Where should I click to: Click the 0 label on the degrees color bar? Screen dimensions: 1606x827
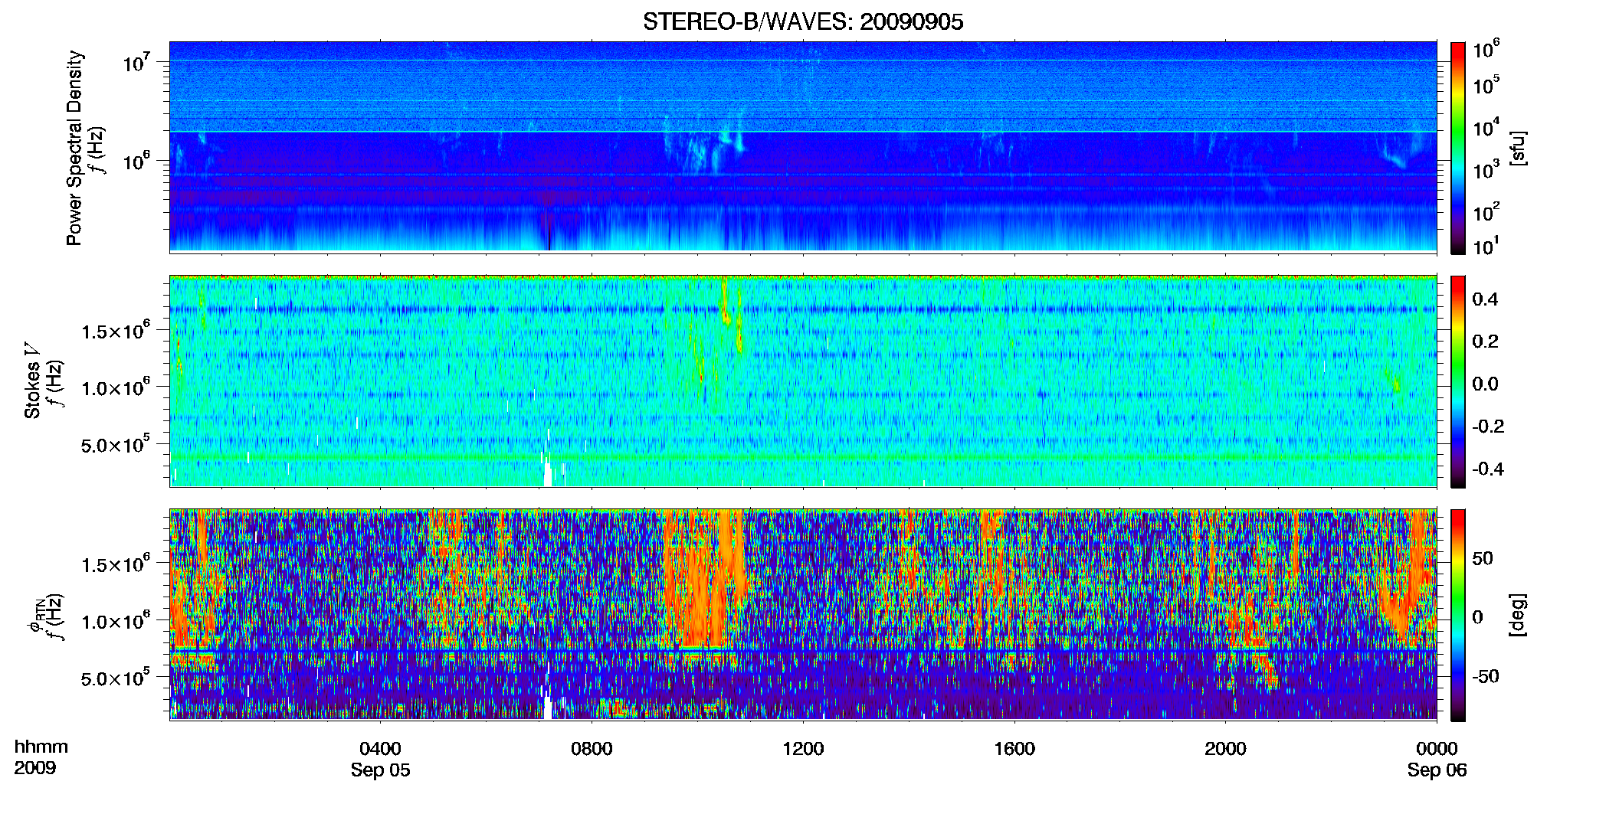[x=1478, y=616]
